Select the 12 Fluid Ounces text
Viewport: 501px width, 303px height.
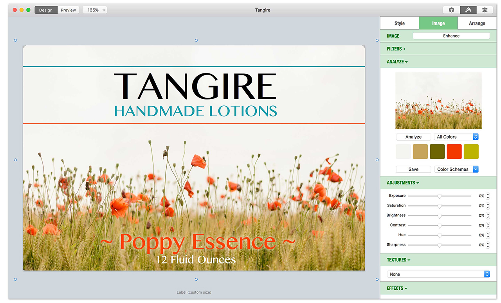point(196,259)
